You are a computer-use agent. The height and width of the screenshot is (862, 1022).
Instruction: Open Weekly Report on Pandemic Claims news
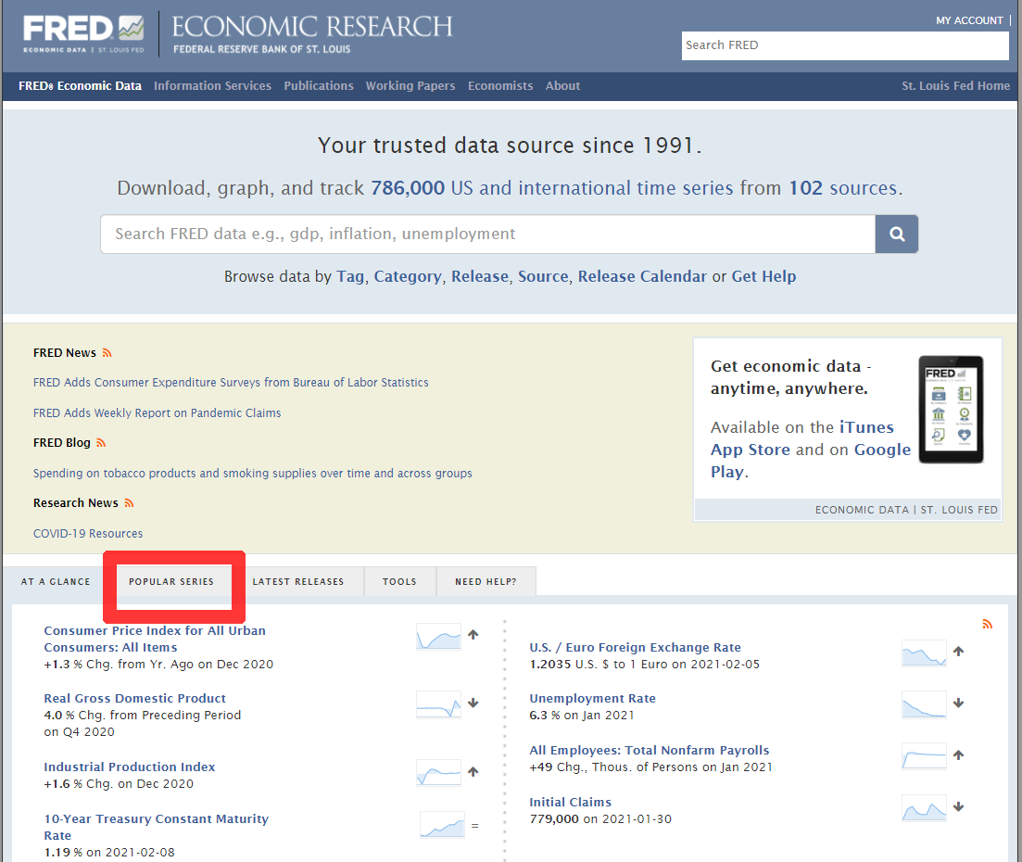point(158,412)
